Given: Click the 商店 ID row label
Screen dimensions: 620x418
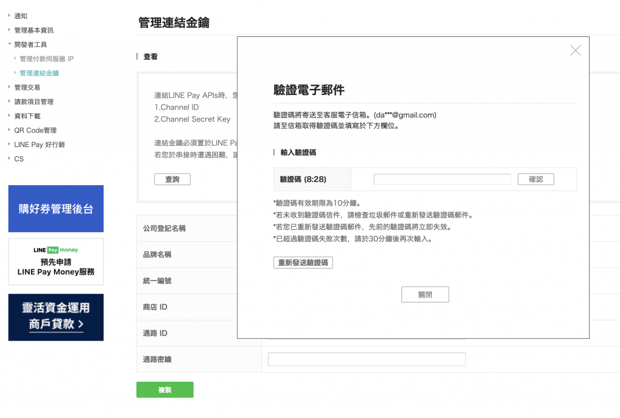Looking at the screenshot, I should click(x=155, y=307).
